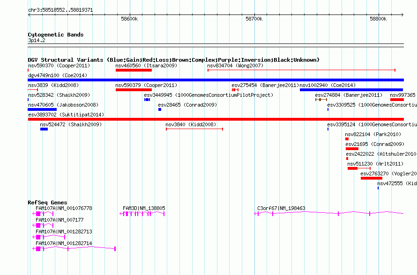
Task: Click the dgv4749n100 (Coe2014) label
Action: click(58, 75)
